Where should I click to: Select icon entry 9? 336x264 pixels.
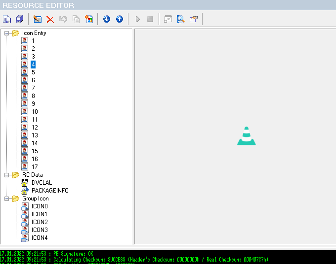[33, 104]
